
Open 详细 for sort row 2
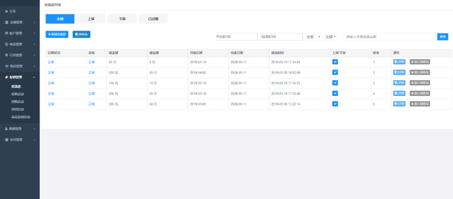399,72
